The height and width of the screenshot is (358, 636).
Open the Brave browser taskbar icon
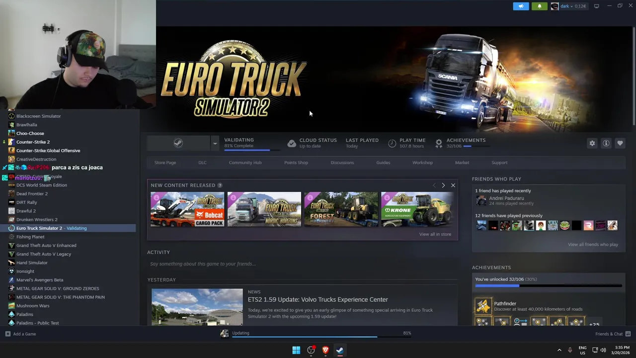[325, 350]
